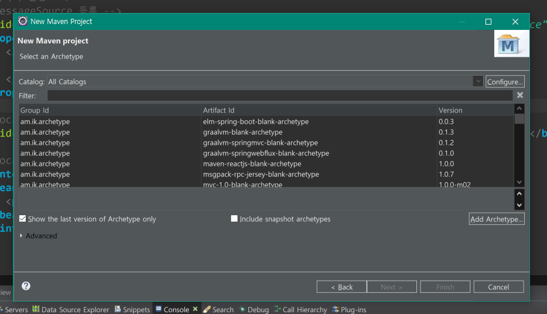This screenshot has height=314, width=547.
Task: Click the help question mark icon
Action: click(x=26, y=286)
